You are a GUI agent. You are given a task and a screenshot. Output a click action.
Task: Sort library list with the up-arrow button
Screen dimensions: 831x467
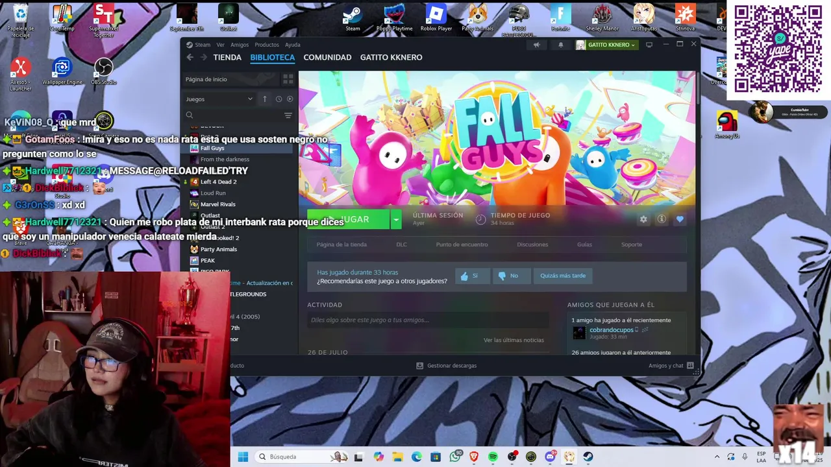pyautogui.click(x=264, y=99)
